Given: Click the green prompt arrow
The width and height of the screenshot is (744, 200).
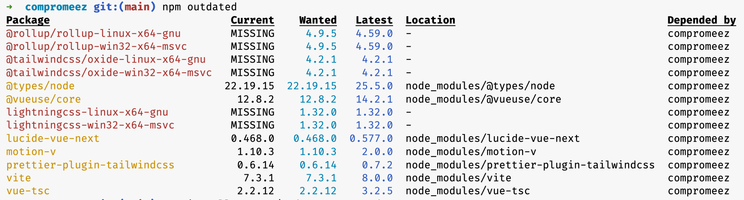Looking at the screenshot, I should tap(9, 7).
